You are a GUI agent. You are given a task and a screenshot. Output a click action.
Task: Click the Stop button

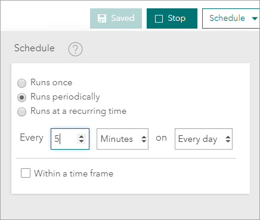172,18
